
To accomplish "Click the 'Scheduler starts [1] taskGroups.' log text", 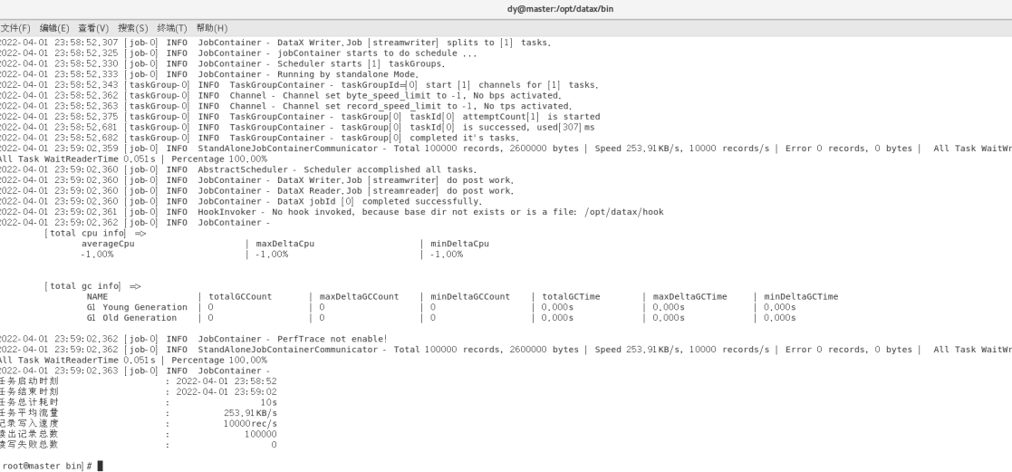I will pyautogui.click(x=361, y=63).
